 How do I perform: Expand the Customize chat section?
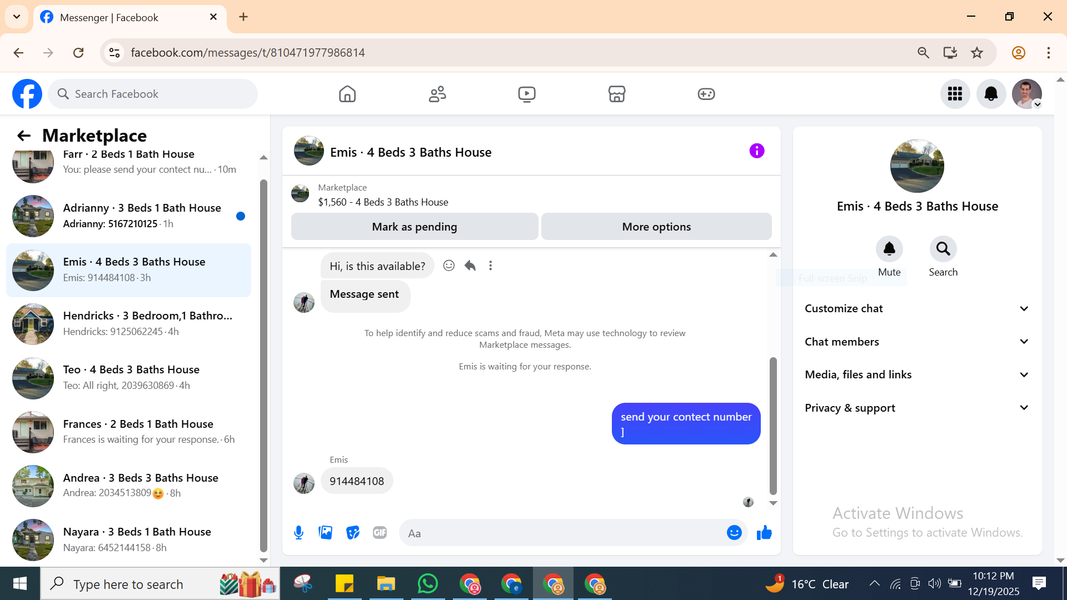point(917,308)
